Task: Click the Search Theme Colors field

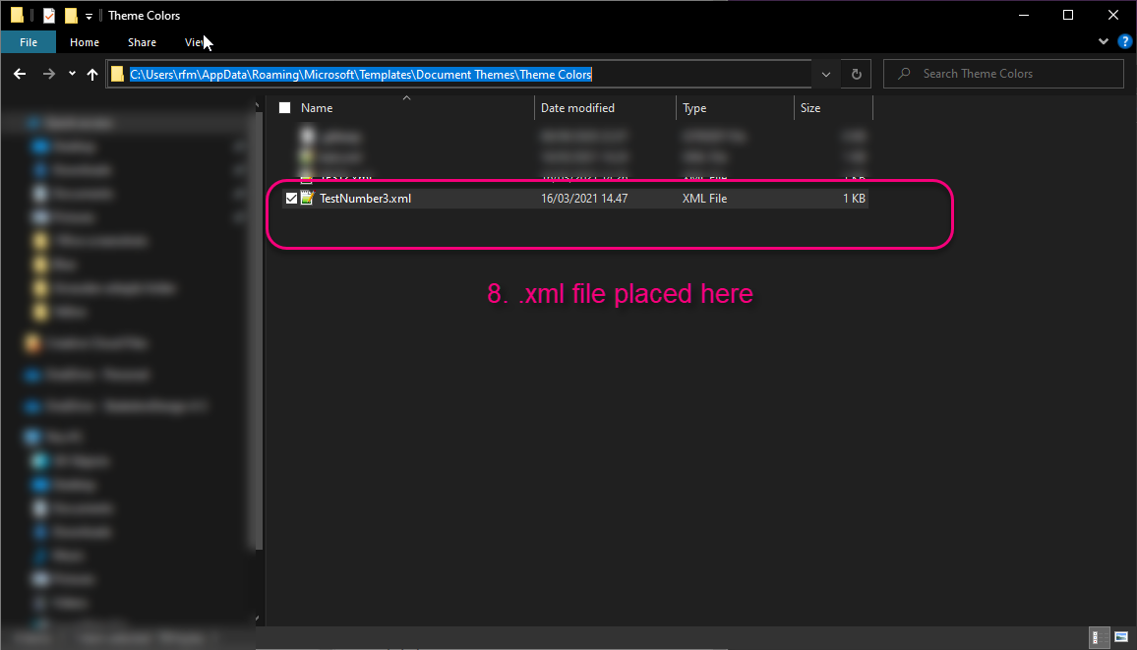Action: click(1003, 74)
